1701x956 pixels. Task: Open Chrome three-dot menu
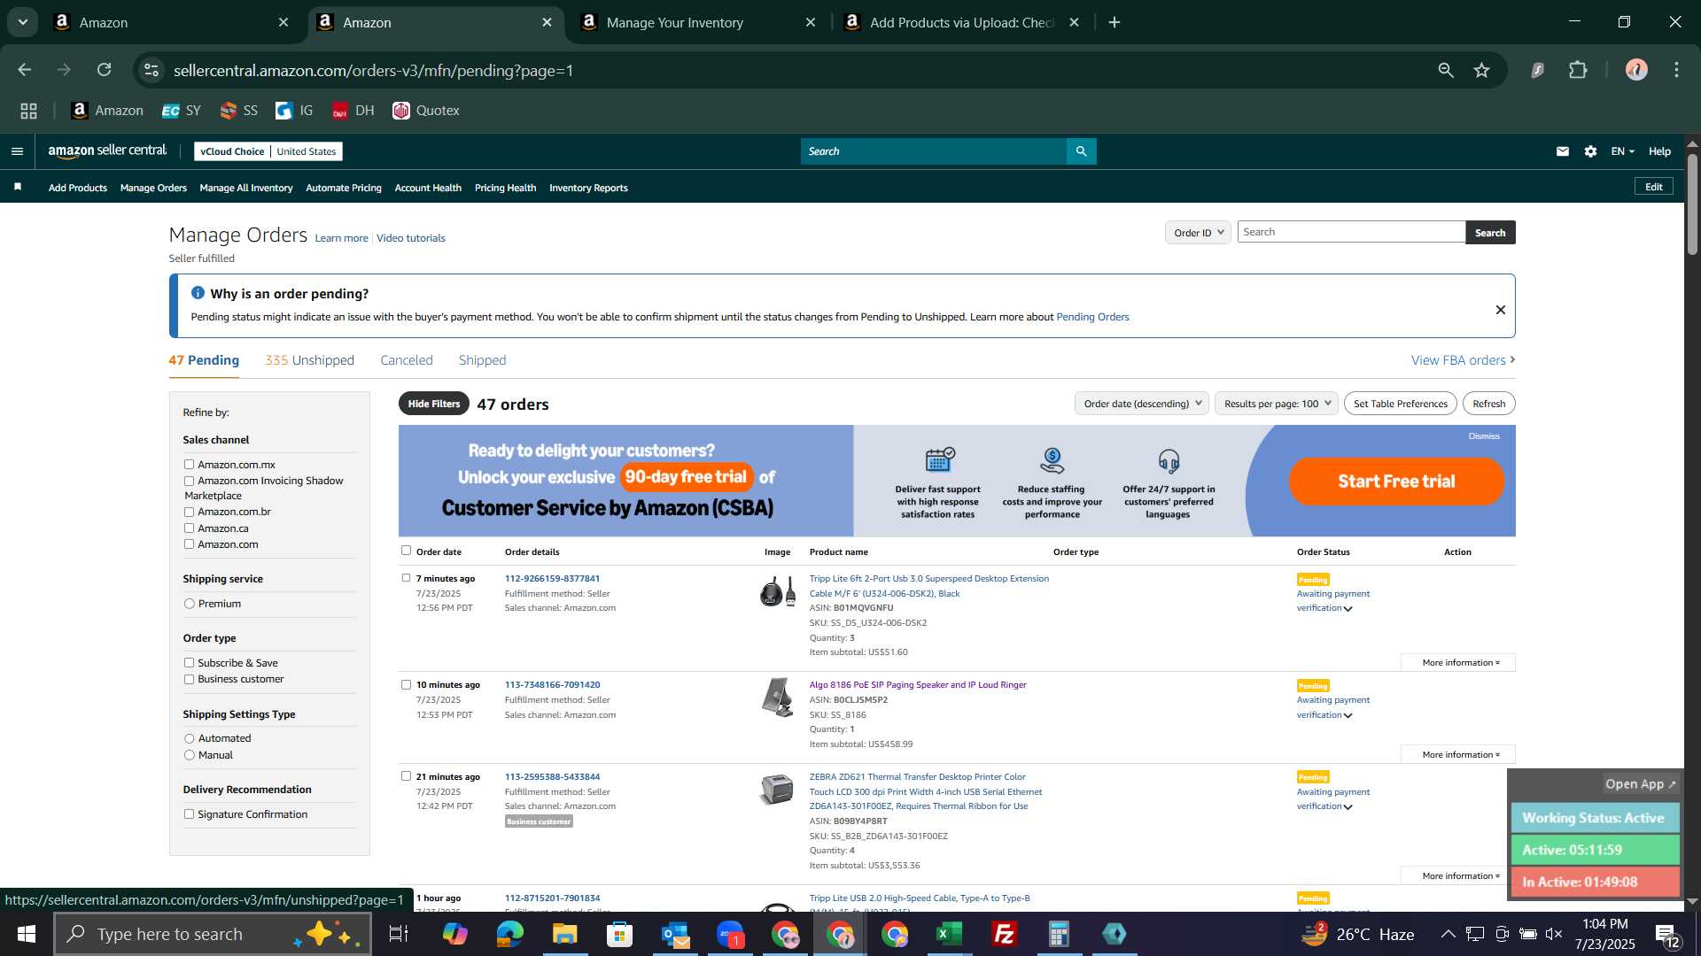click(1677, 70)
